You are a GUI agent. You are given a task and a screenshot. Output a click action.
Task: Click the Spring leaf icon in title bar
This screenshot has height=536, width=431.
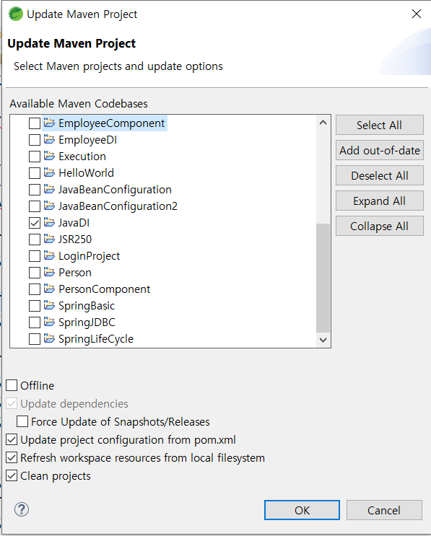(x=15, y=14)
